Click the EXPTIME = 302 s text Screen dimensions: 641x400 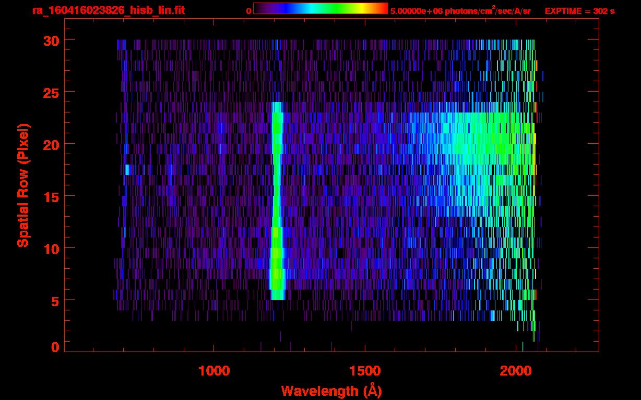click(x=579, y=11)
